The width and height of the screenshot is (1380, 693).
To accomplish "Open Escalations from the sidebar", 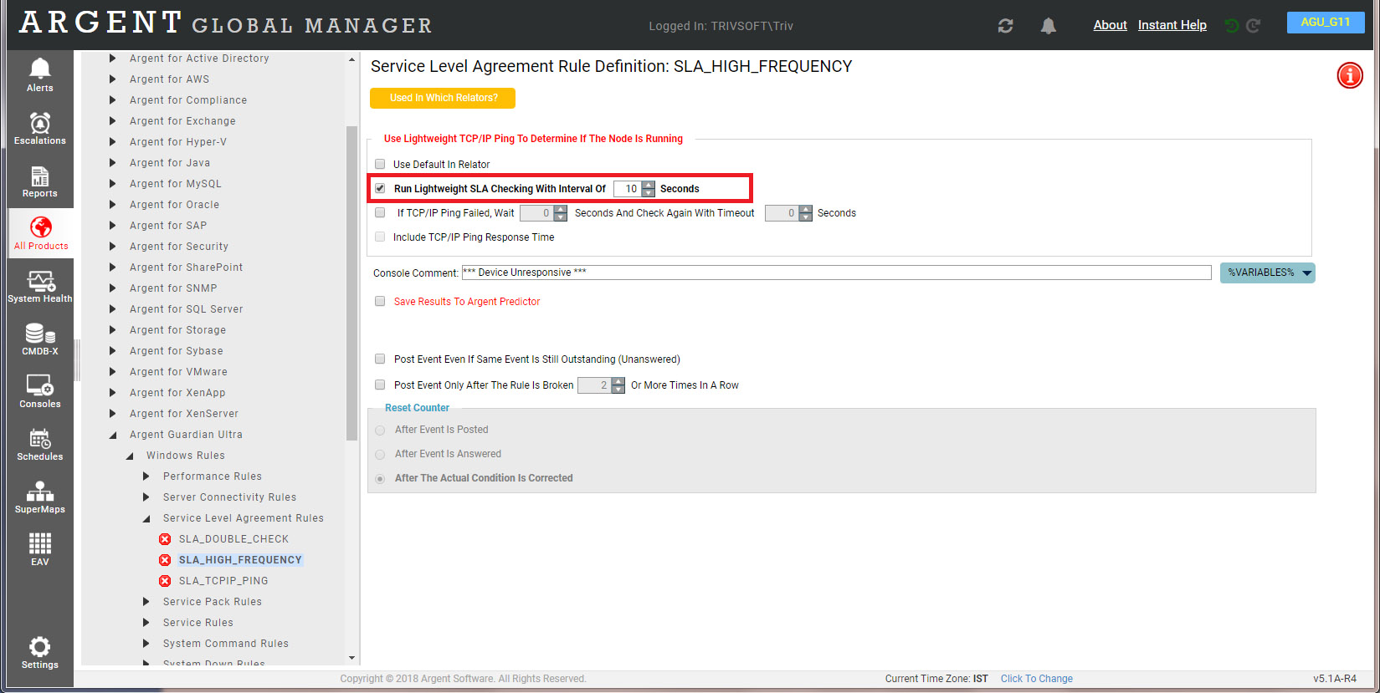I will pos(39,128).
